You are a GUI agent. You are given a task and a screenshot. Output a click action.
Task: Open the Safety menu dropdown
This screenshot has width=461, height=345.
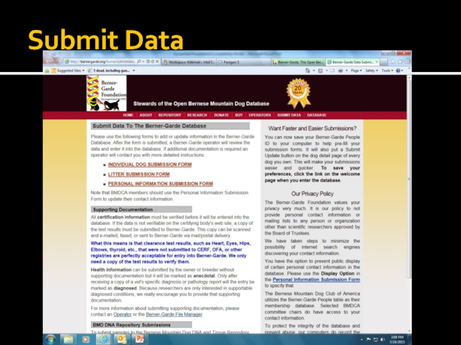pos(372,71)
